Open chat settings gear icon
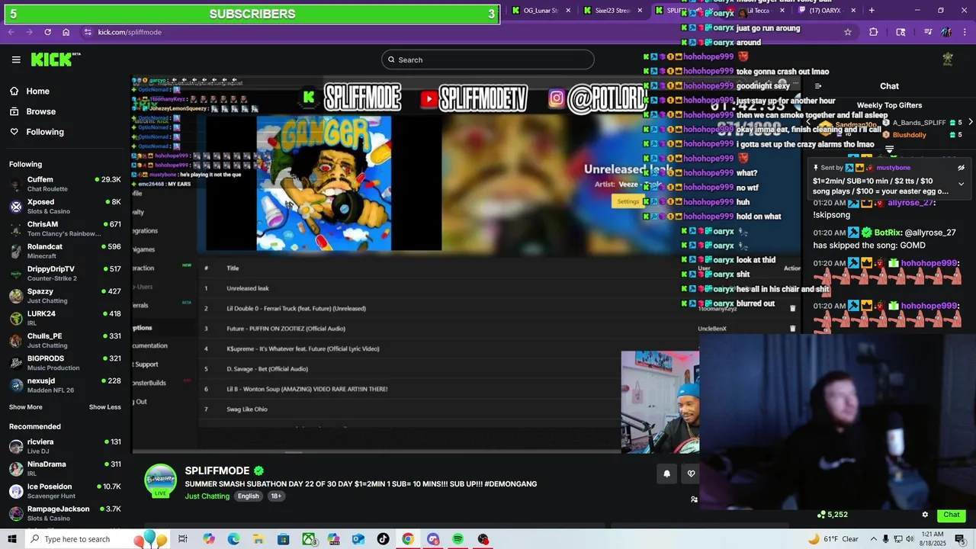The height and width of the screenshot is (549, 976). tap(925, 515)
